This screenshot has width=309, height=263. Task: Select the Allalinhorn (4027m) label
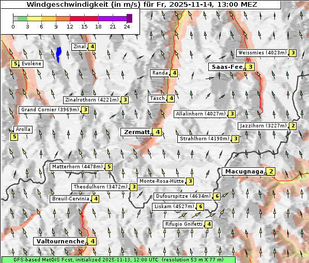pos(200,114)
